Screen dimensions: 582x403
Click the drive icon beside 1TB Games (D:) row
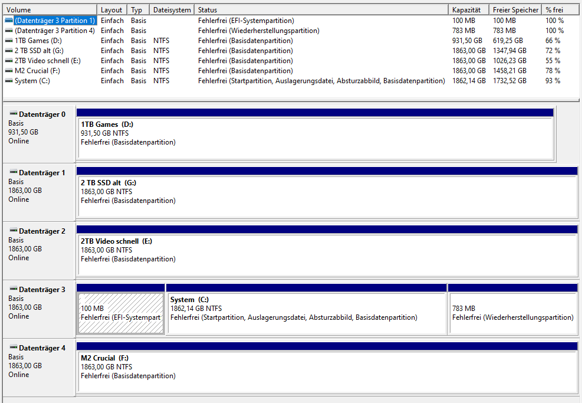[9, 41]
